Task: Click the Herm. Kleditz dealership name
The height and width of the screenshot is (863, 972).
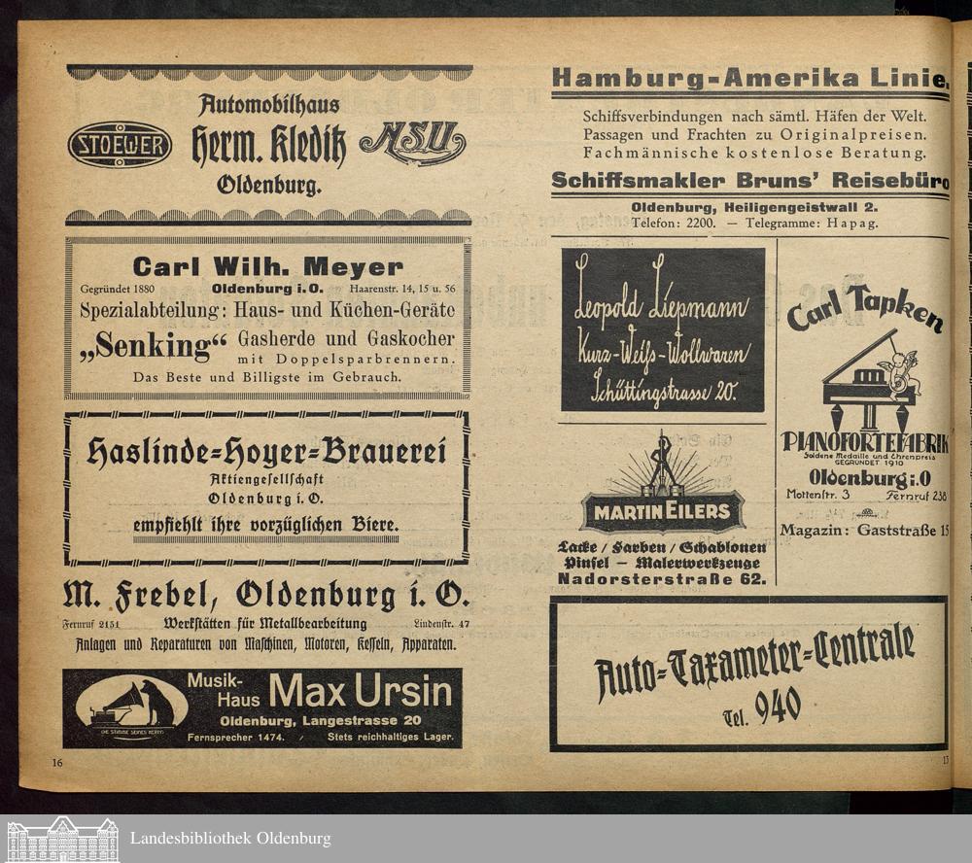Action: tap(267, 145)
